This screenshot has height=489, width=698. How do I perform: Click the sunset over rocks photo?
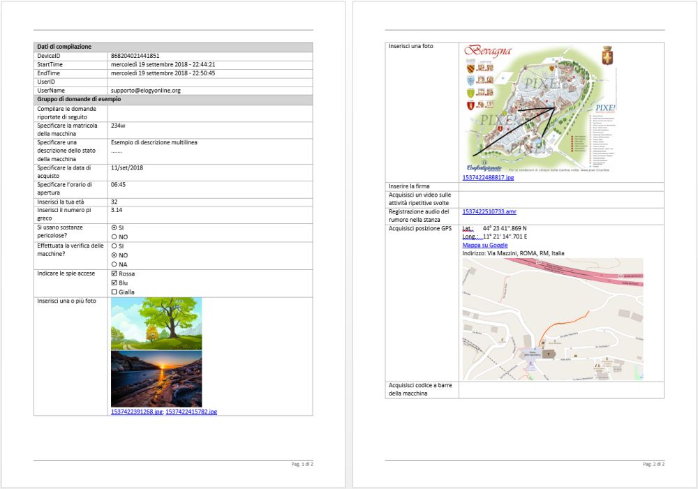(156, 379)
